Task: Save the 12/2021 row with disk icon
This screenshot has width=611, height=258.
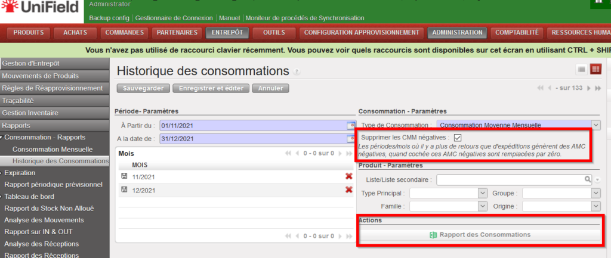Action: tap(124, 189)
